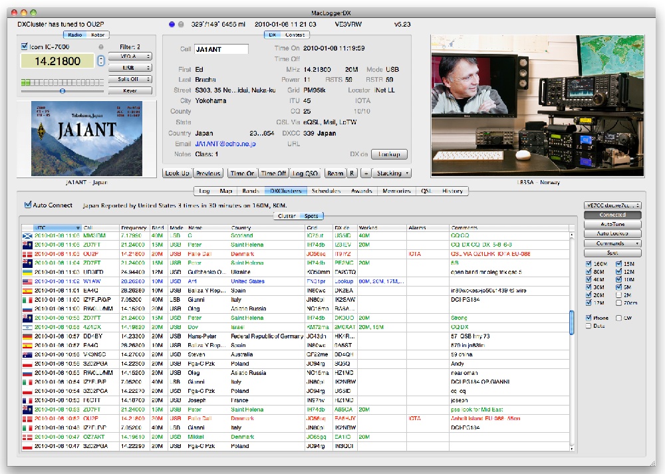Open the Commands dropdown
Viewport: 665px width, 474px height.
tap(612, 243)
